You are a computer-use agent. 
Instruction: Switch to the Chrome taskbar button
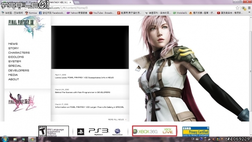pyautogui.click(x=32, y=139)
